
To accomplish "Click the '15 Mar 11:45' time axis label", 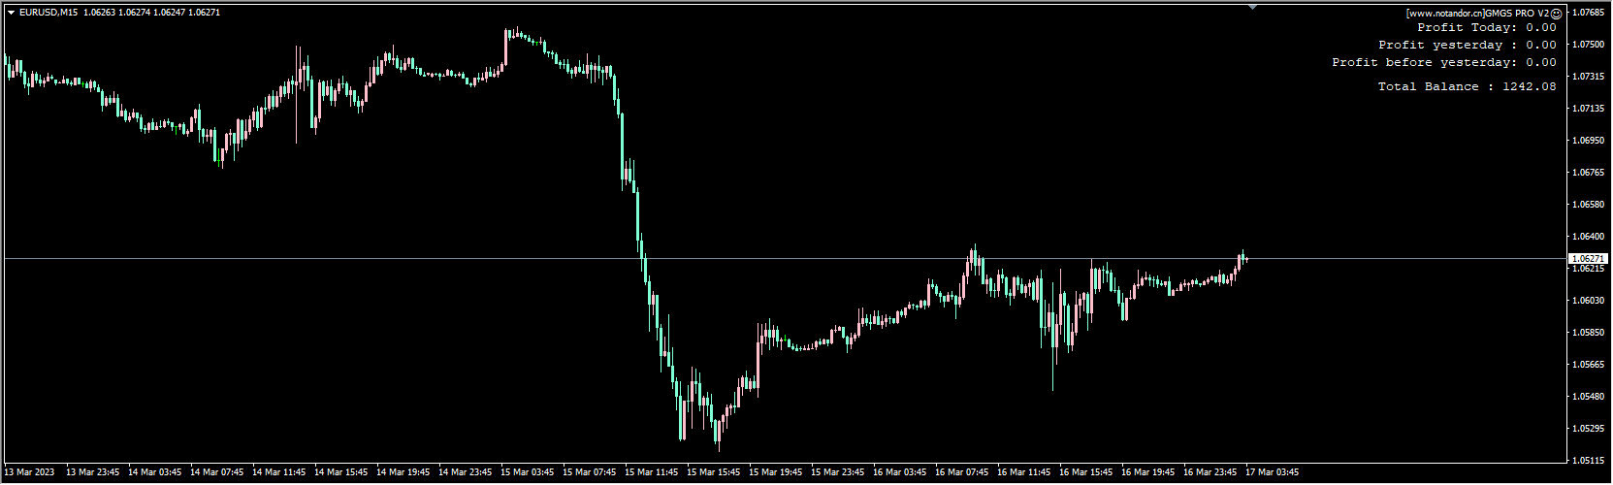I will click(x=652, y=473).
